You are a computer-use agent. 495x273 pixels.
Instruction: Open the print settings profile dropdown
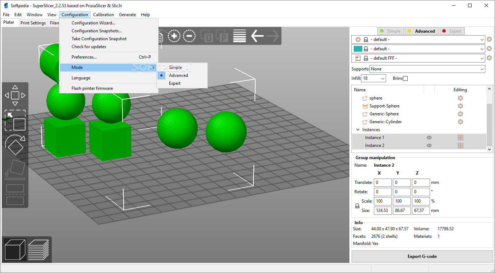tap(418, 40)
